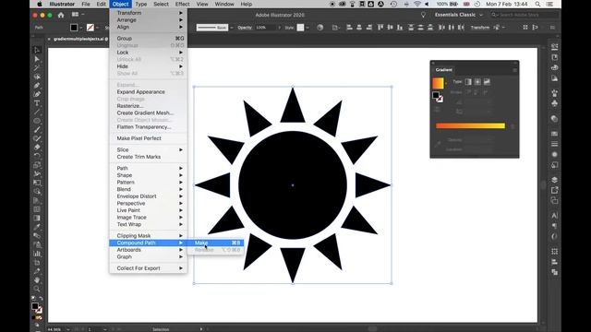The height and width of the screenshot is (332, 591).
Task: Open the arrange documents layout icon
Action: 76,15
